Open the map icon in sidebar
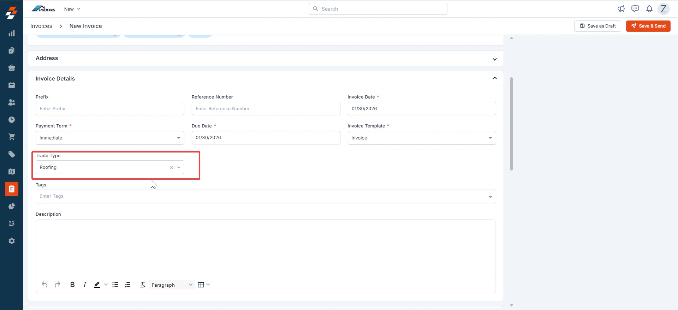The image size is (678, 310). click(12, 172)
